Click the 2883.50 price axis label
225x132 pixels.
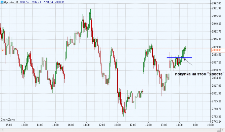coord(217,55)
